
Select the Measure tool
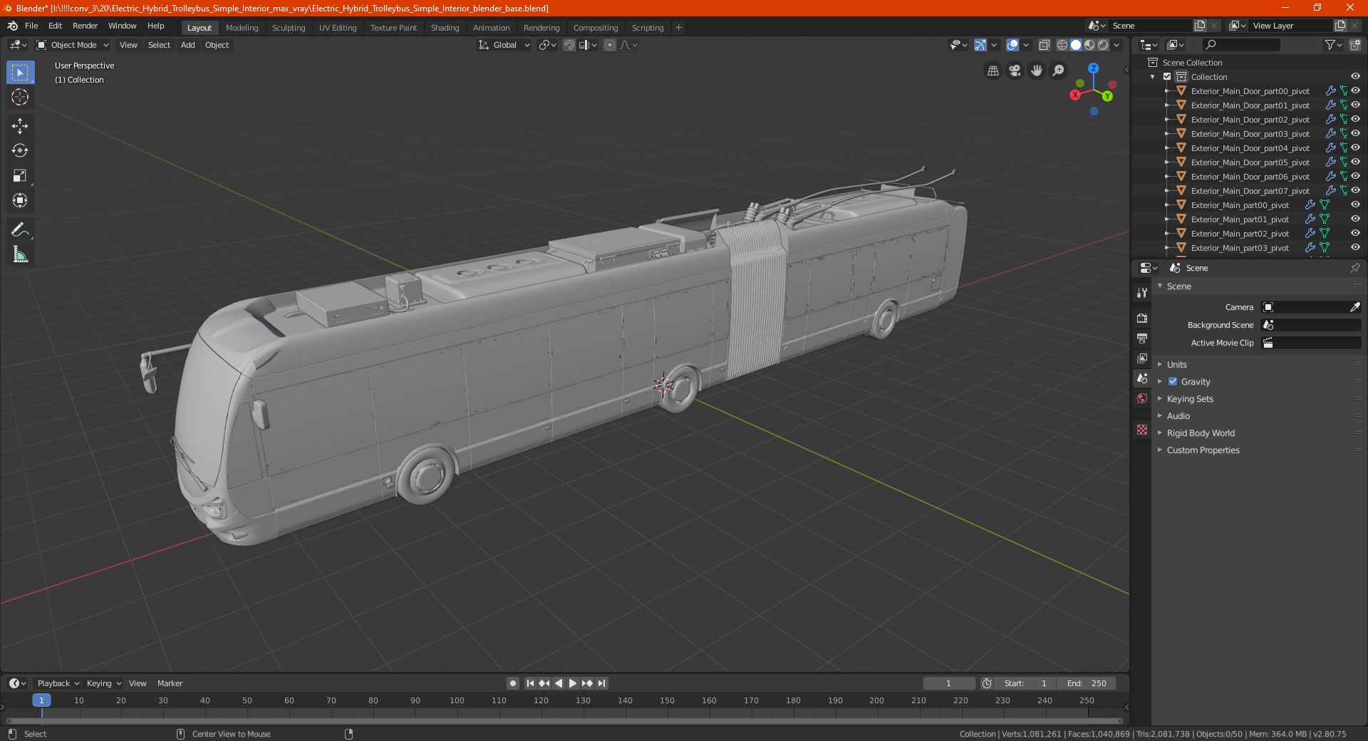click(x=20, y=254)
